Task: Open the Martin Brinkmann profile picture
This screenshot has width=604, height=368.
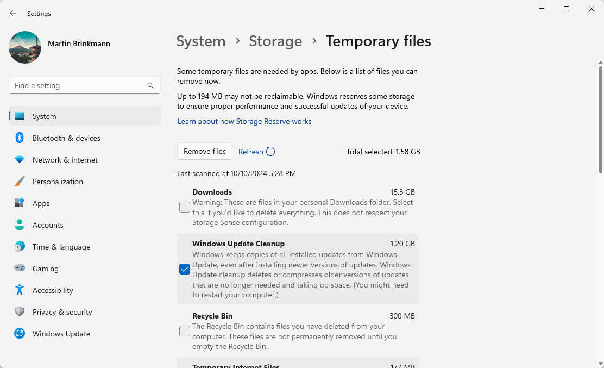Action: tap(25, 47)
